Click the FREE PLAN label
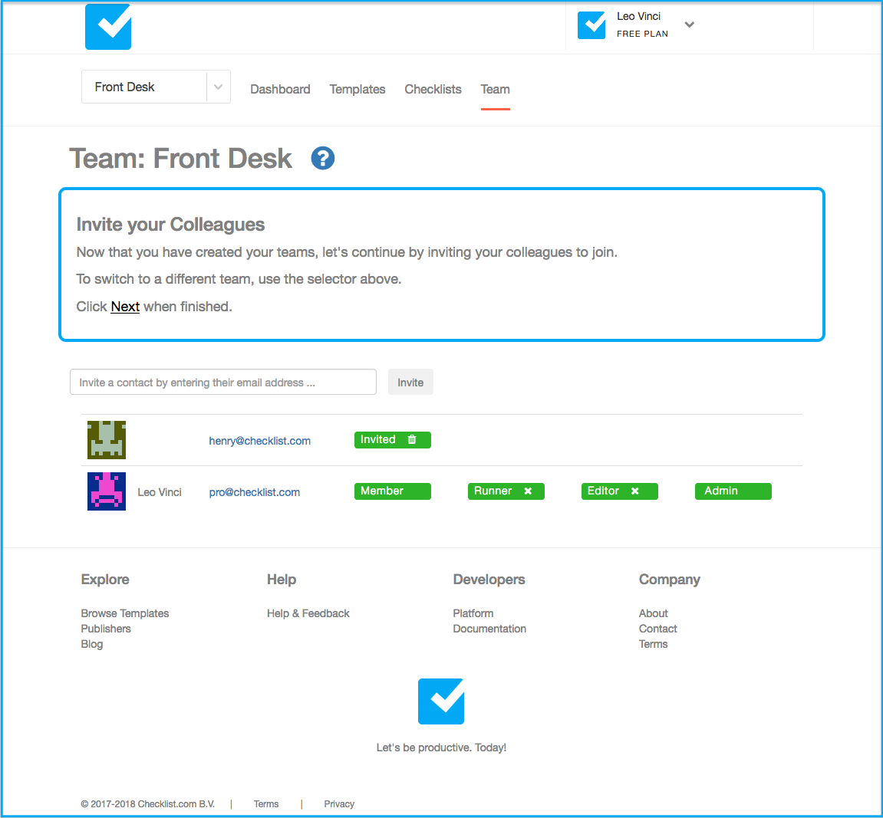Screen dimensions: 883x818 (x=642, y=34)
